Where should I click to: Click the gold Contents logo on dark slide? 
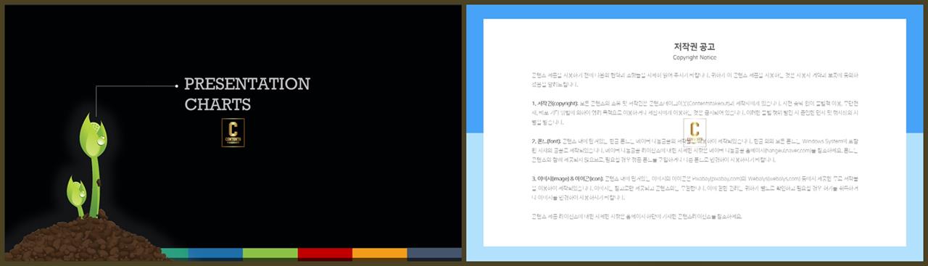tap(232, 133)
